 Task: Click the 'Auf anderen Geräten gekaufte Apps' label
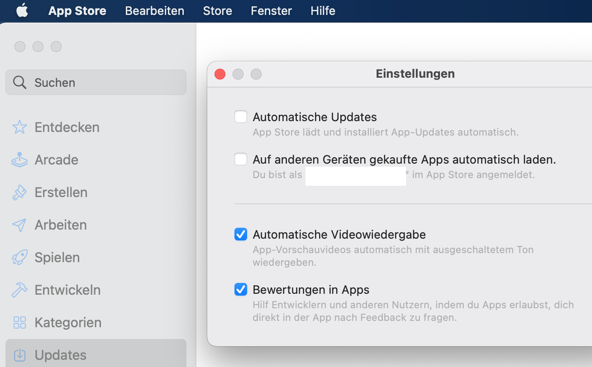point(405,160)
